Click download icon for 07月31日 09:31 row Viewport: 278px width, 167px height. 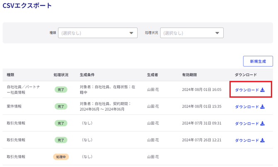pos(263,124)
